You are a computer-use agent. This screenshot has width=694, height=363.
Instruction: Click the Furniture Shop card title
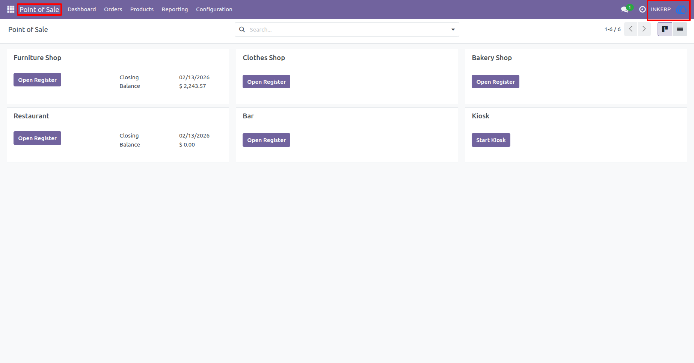coord(38,57)
